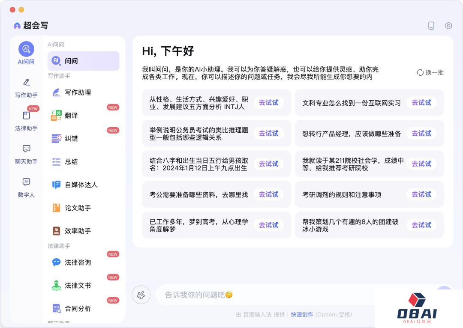Click the 问问 AI avatar icon
463x328 pixels.
56,61
